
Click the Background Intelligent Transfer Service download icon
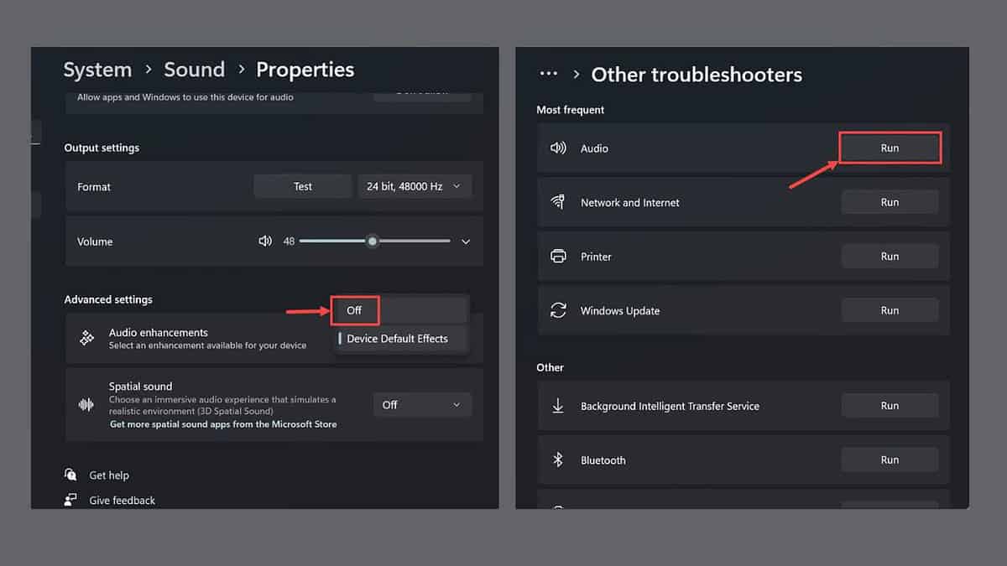click(x=558, y=405)
